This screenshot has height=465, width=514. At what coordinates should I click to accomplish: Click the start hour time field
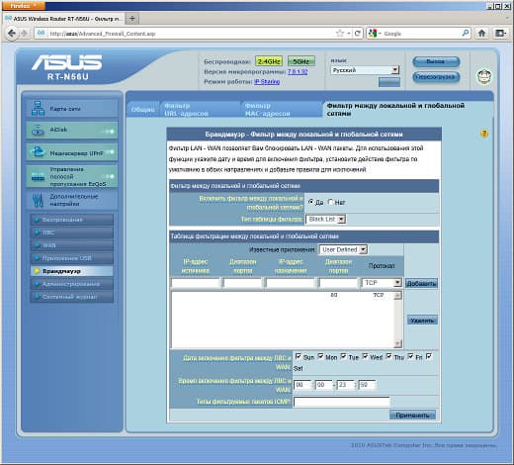302,385
